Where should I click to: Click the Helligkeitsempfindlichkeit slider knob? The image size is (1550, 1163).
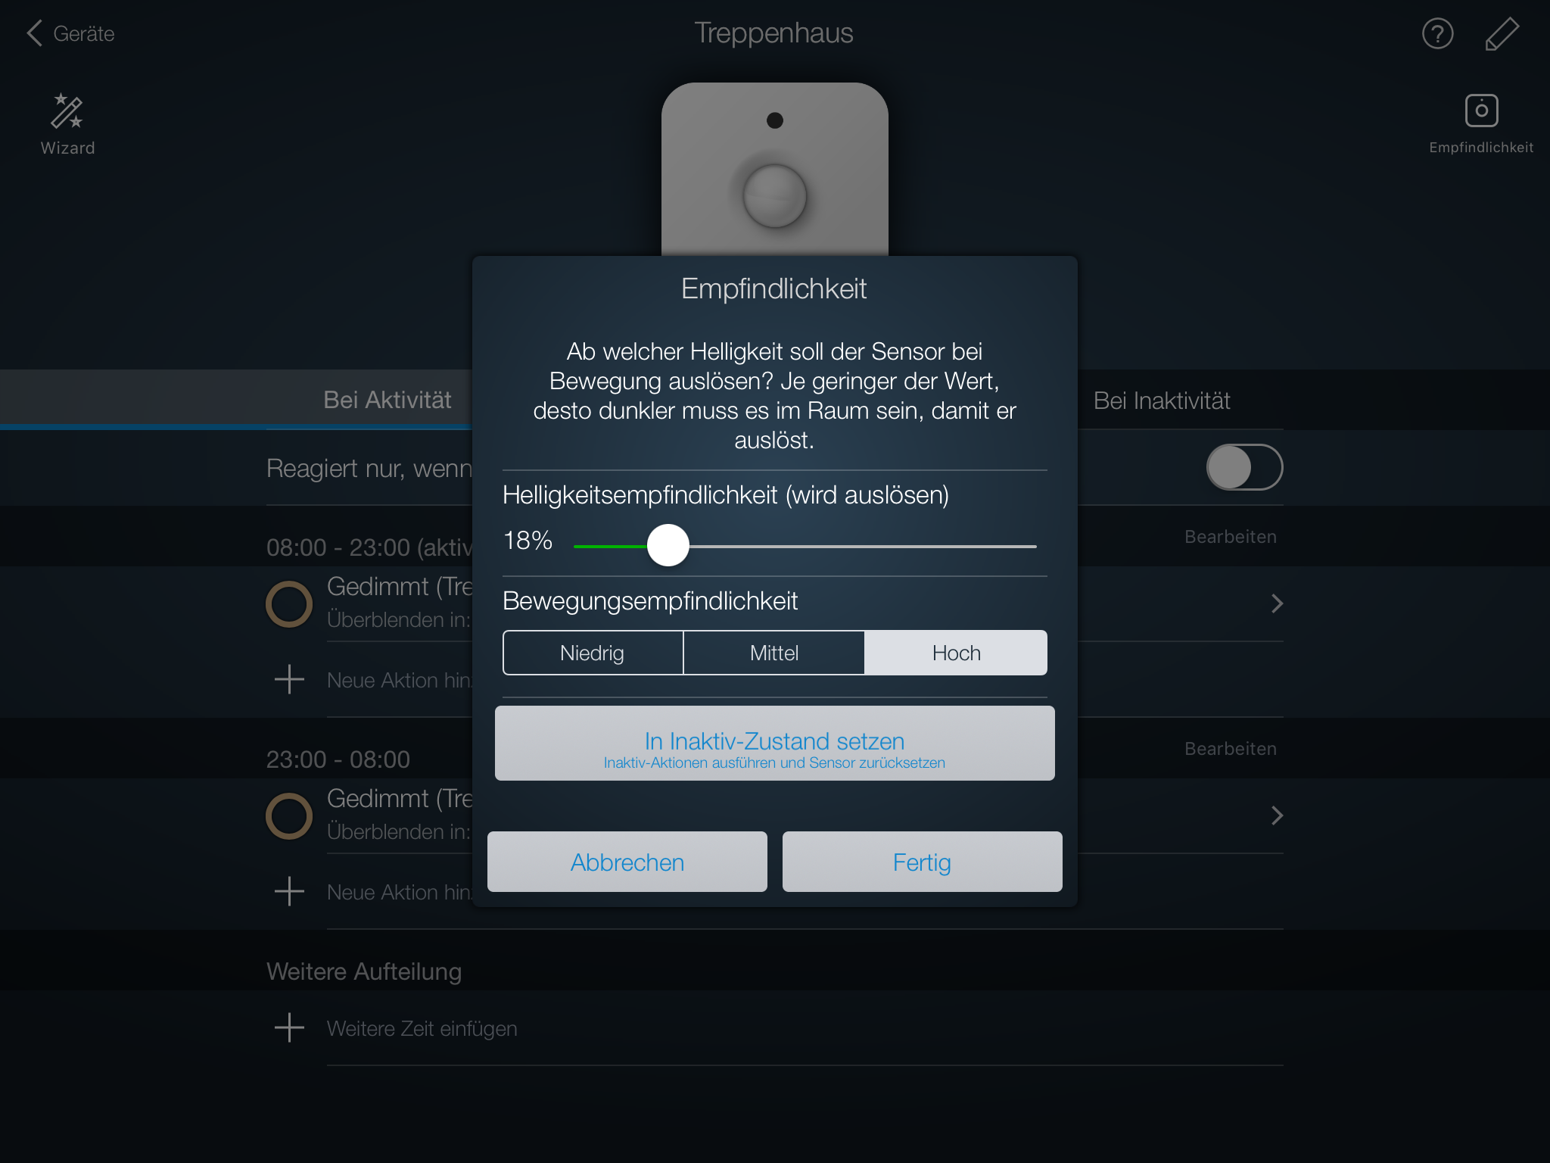(668, 545)
